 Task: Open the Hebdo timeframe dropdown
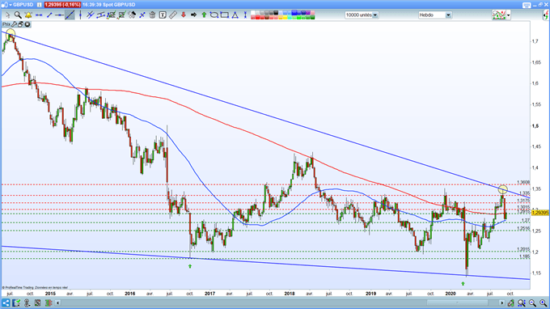448,15
